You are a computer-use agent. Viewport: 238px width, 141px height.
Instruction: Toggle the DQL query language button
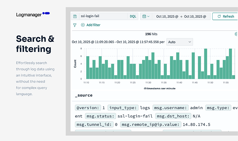click(133, 16)
